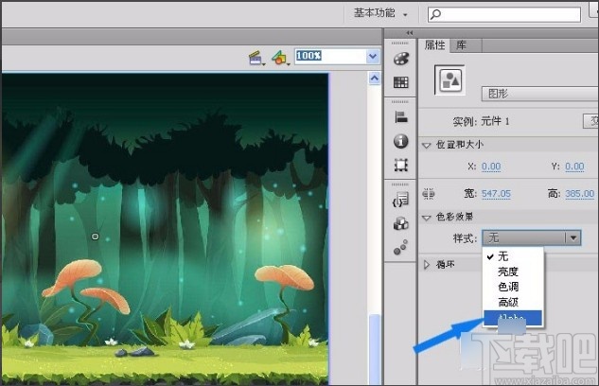This screenshot has width=599, height=386.
Task: Click the swap button beside 实例
Action: coord(591,121)
